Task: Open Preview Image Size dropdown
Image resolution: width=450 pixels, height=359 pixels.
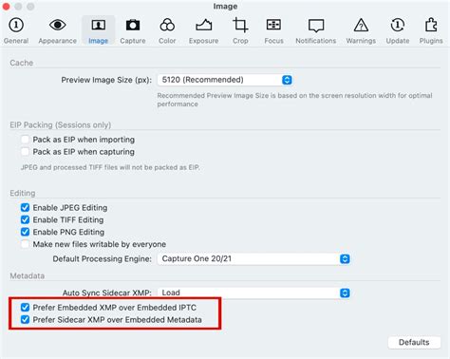Action: pos(224,80)
